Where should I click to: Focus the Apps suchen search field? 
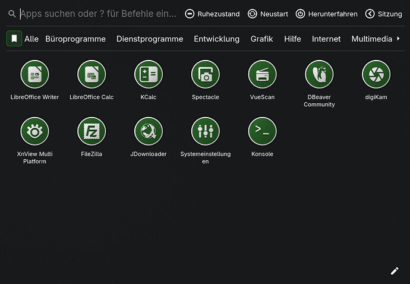point(98,14)
